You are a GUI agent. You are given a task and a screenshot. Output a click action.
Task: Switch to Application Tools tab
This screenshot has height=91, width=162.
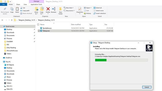[36, 5]
